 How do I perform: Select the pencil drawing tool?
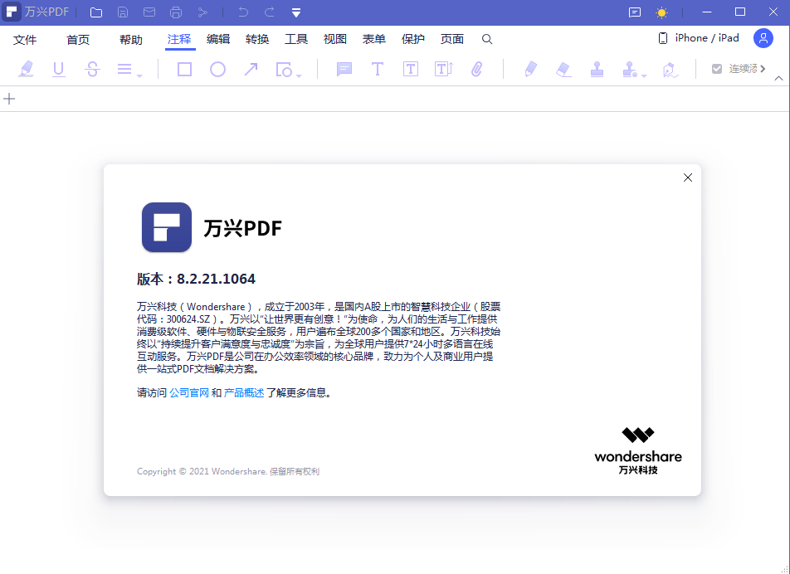[x=530, y=69]
